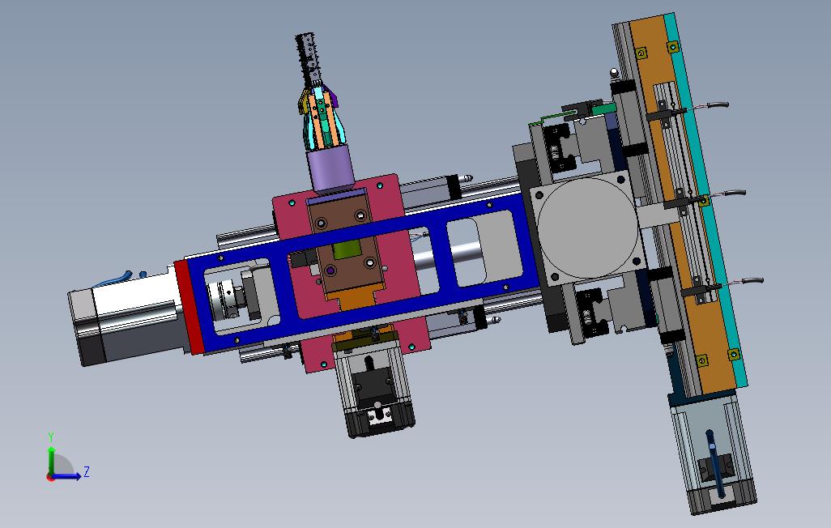Pick the shaft coupling inside the blue frame

tap(224, 300)
